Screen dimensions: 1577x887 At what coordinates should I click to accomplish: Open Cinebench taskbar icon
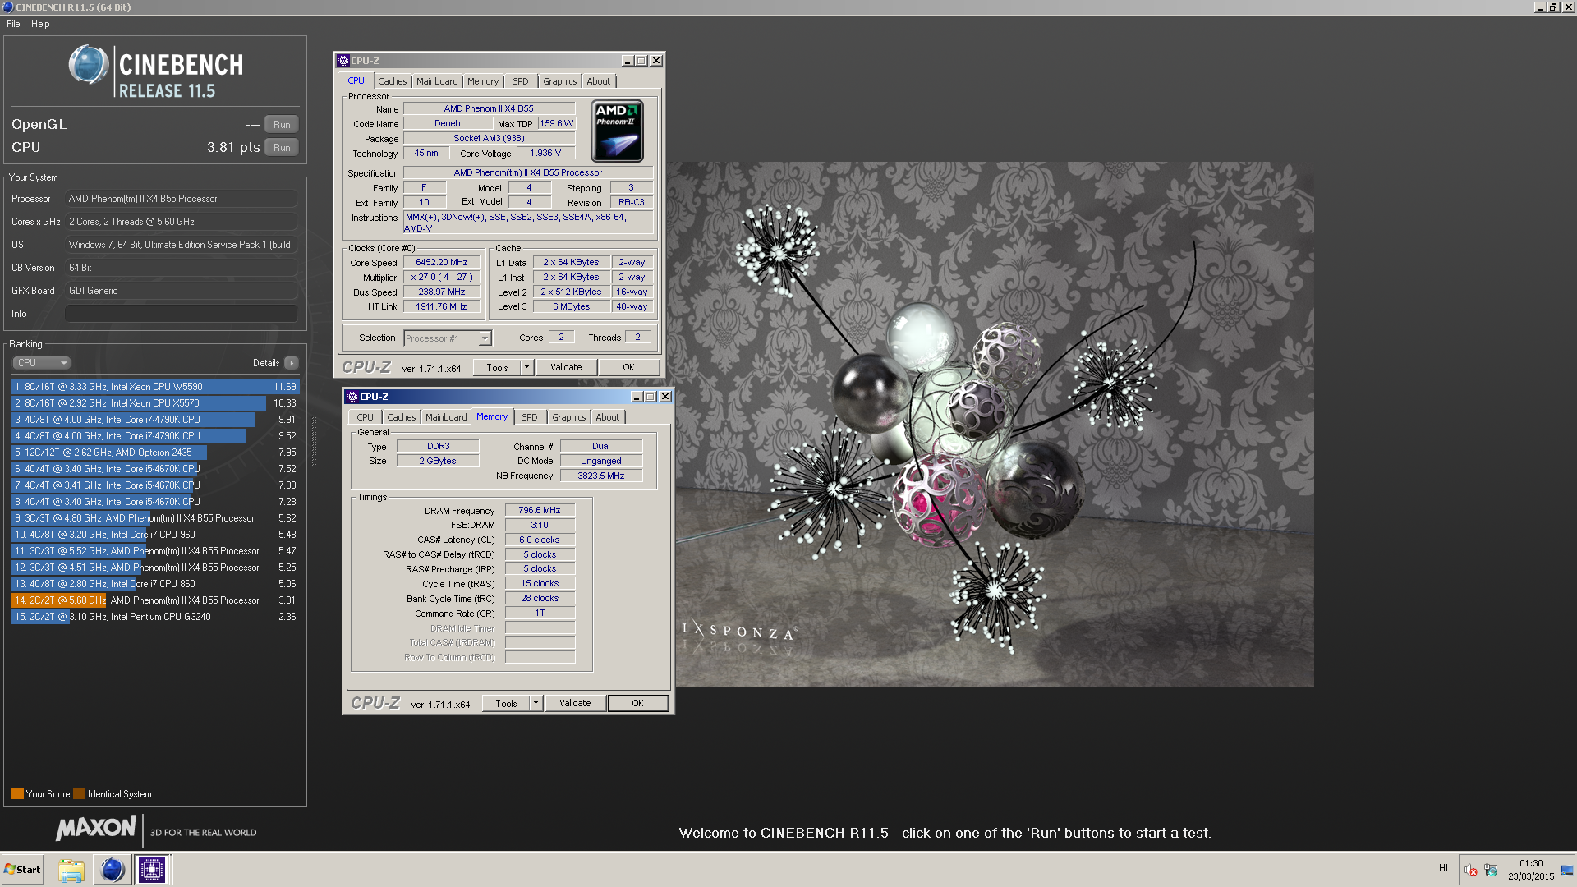112,870
